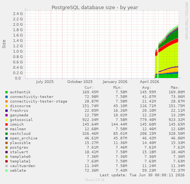Click the Min: column header
The image size is (190, 184).
[118, 88]
